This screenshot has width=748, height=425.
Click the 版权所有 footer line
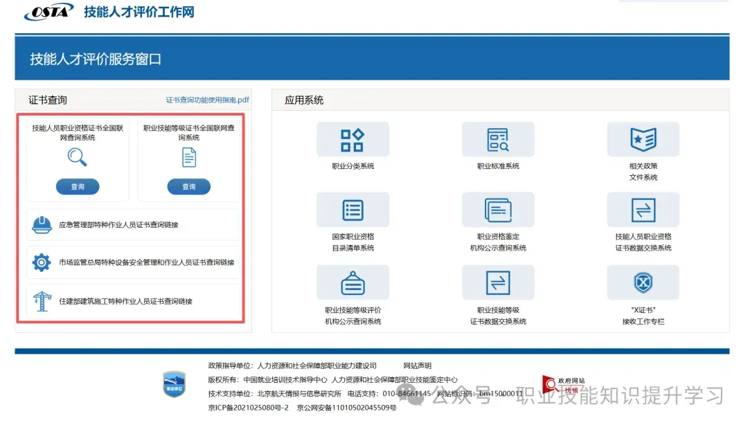click(x=332, y=380)
